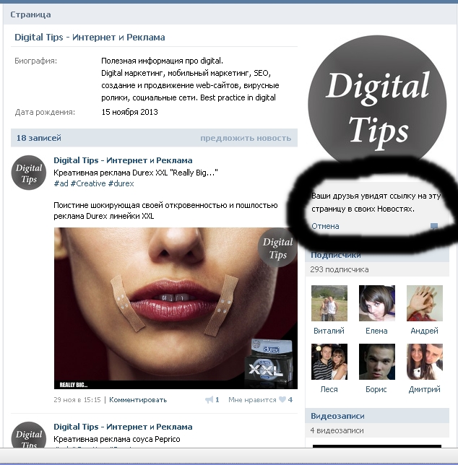This screenshot has width=458, height=465.
Task: Click the #Creative hashtag
Action: (88, 183)
